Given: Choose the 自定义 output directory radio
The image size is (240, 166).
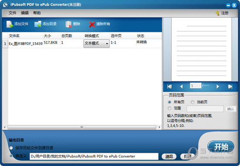Looking at the screenshot, I should pyautogui.click(x=11, y=156).
